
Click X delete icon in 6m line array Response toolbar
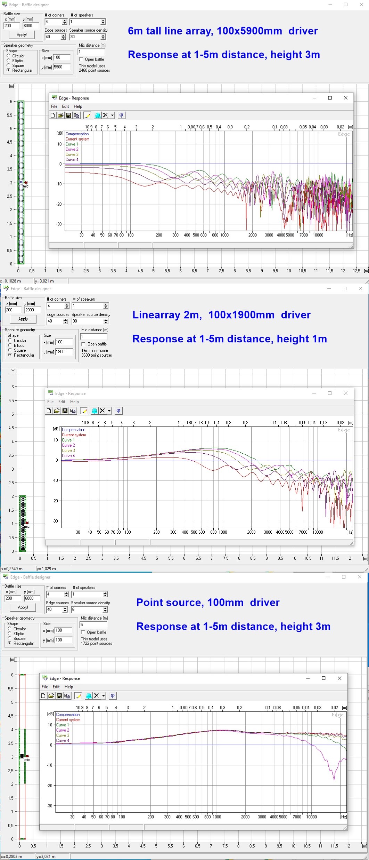coord(106,115)
